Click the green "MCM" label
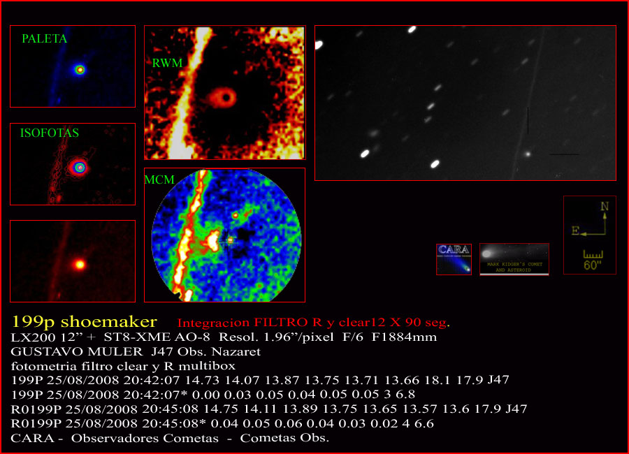 [x=159, y=180]
